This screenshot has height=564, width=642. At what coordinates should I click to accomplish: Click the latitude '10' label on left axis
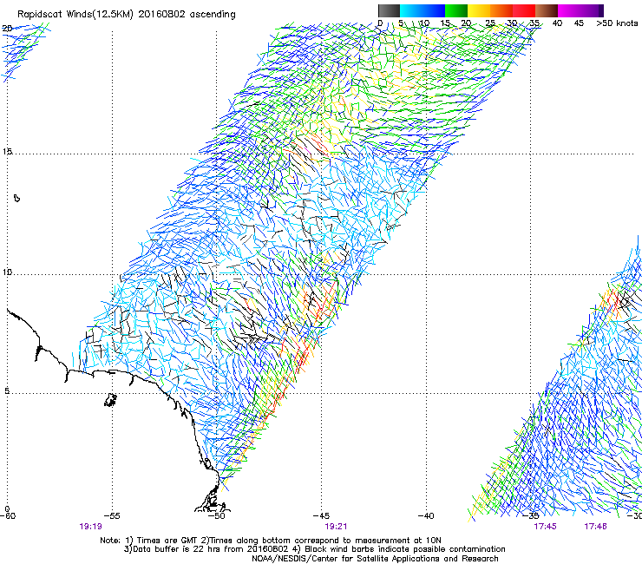(7, 272)
